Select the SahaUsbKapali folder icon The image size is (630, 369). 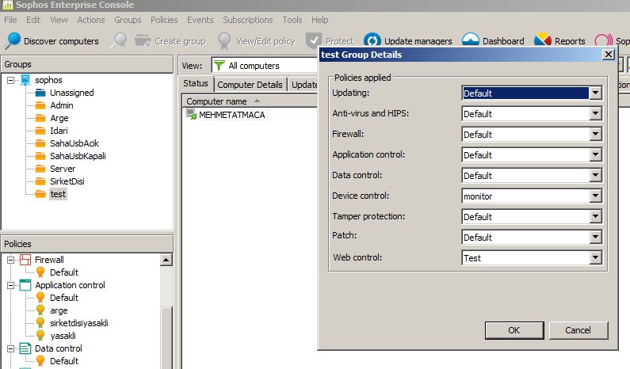(x=40, y=156)
